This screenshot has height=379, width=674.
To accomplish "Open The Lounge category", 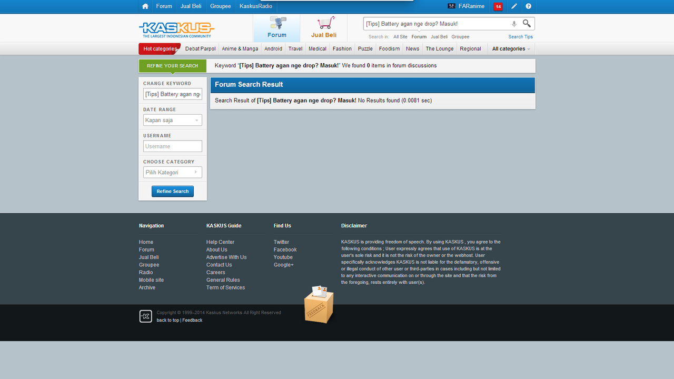I will pyautogui.click(x=440, y=49).
